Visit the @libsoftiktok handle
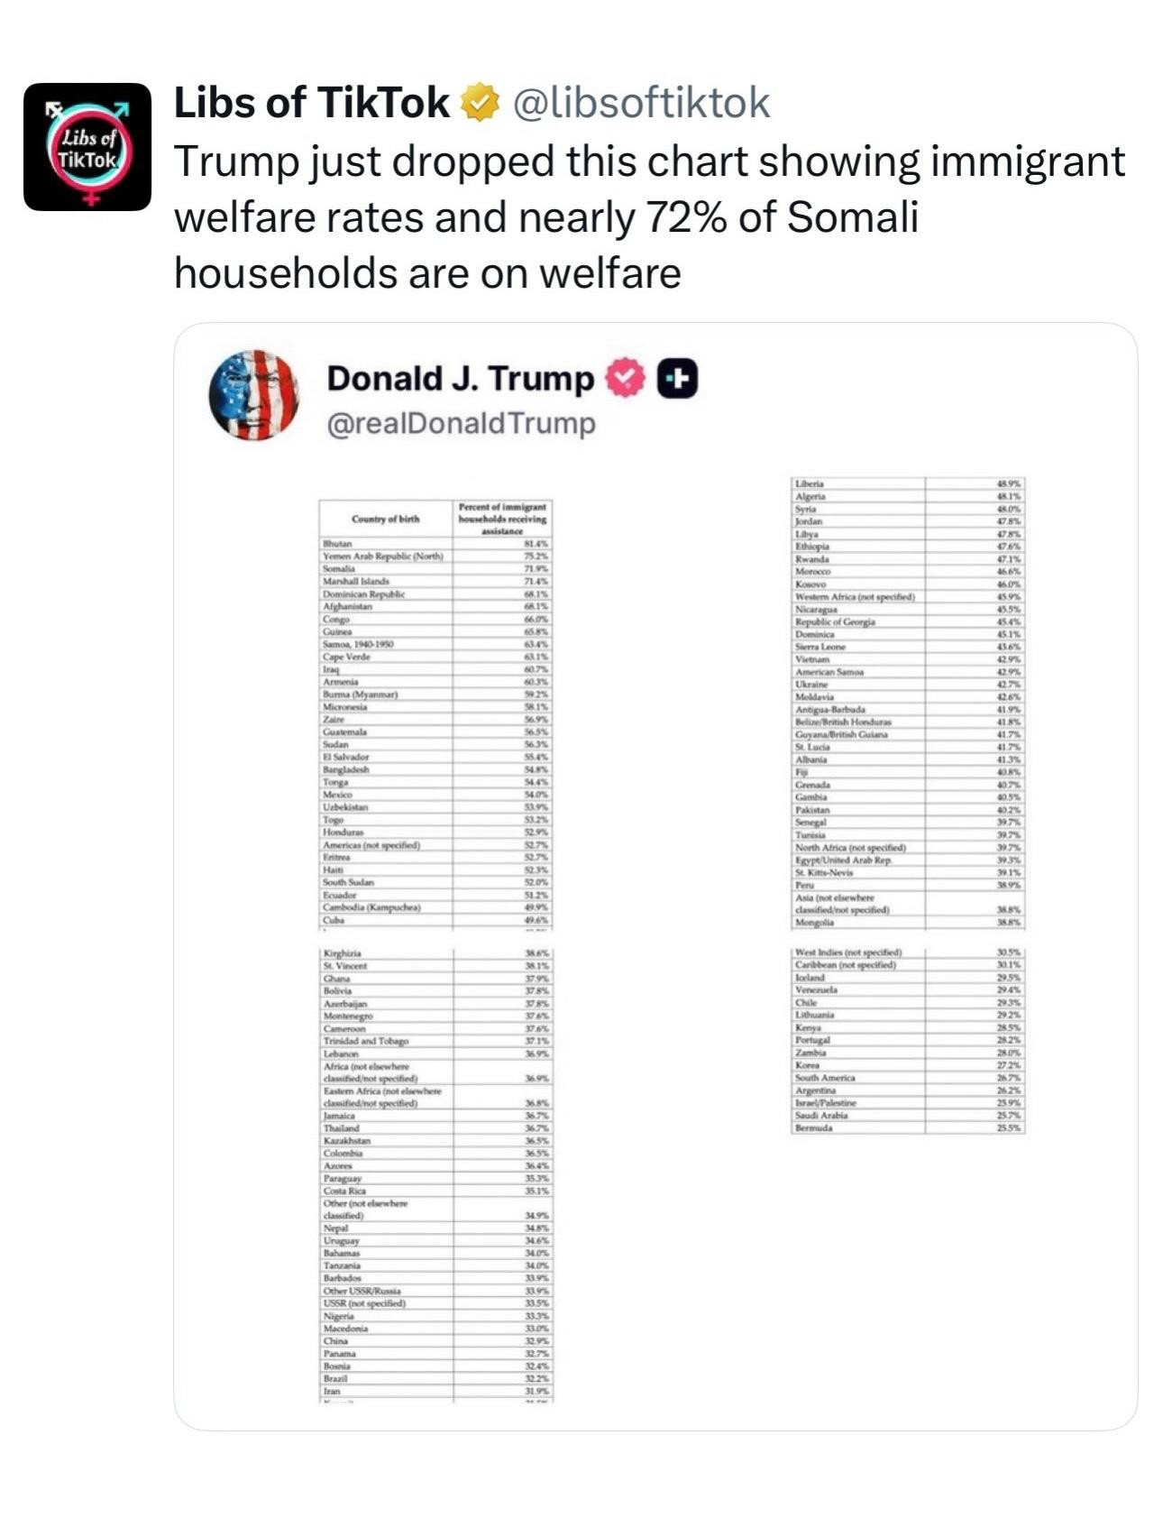 tap(641, 103)
